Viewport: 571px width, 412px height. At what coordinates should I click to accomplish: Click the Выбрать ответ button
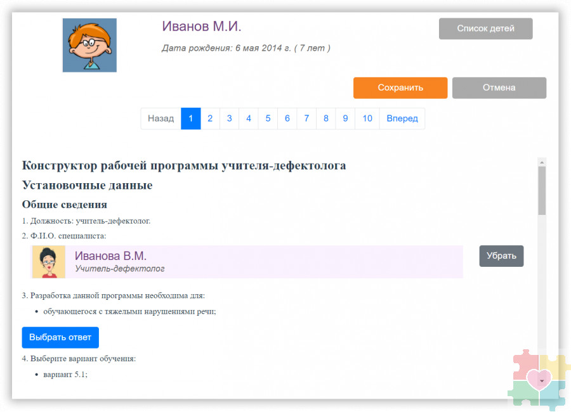60,337
